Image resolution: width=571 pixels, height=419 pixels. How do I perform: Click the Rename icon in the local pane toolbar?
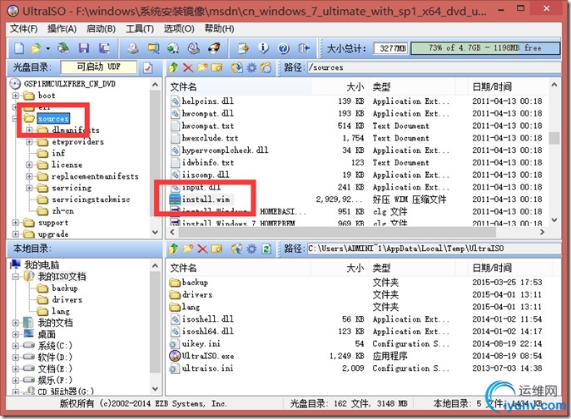pos(216,249)
